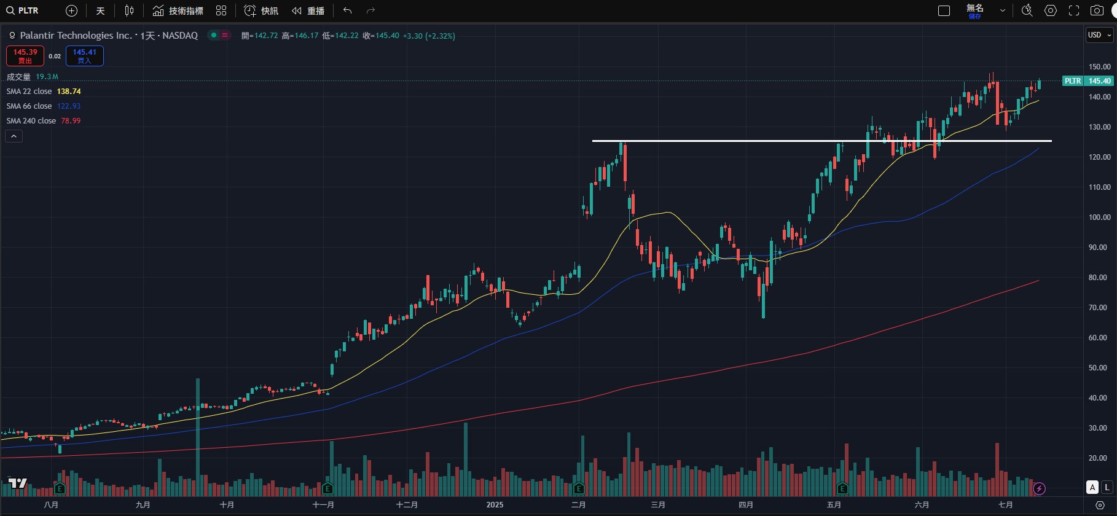This screenshot has width=1117, height=516.
Task: Toggle auto scale with the A button
Action: click(x=1092, y=487)
